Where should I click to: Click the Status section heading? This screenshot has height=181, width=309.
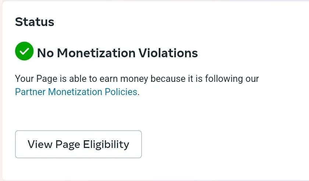coord(35,22)
